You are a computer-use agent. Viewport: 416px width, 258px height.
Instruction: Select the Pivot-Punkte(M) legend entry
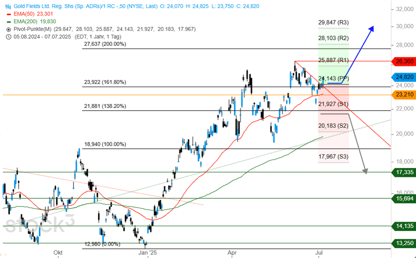(104, 29)
